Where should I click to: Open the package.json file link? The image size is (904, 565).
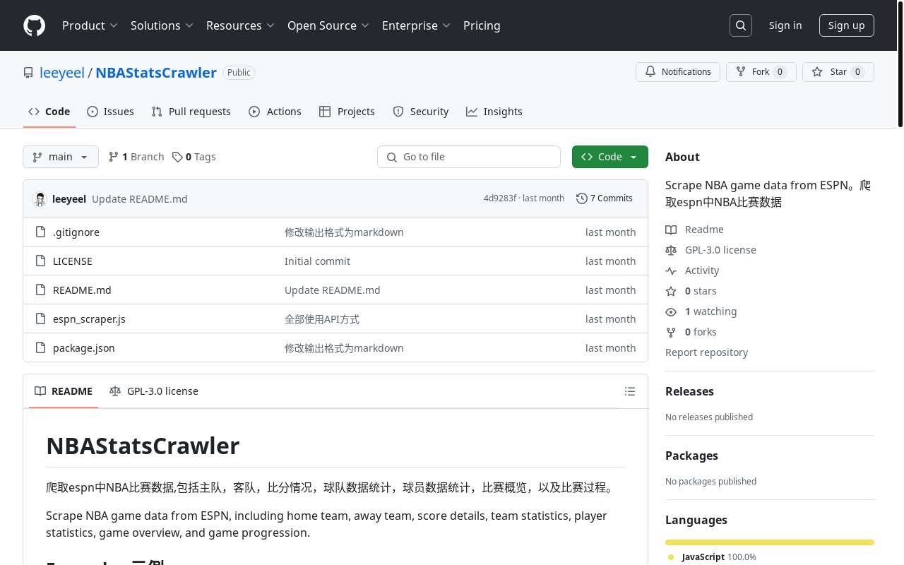pyautogui.click(x=84, y=348)
